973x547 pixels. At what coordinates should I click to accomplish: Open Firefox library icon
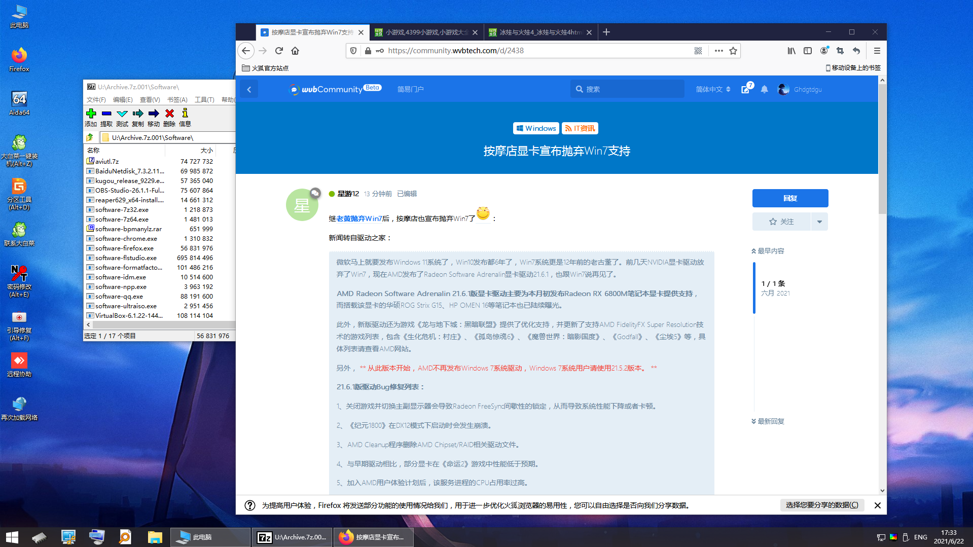point(791,51)
